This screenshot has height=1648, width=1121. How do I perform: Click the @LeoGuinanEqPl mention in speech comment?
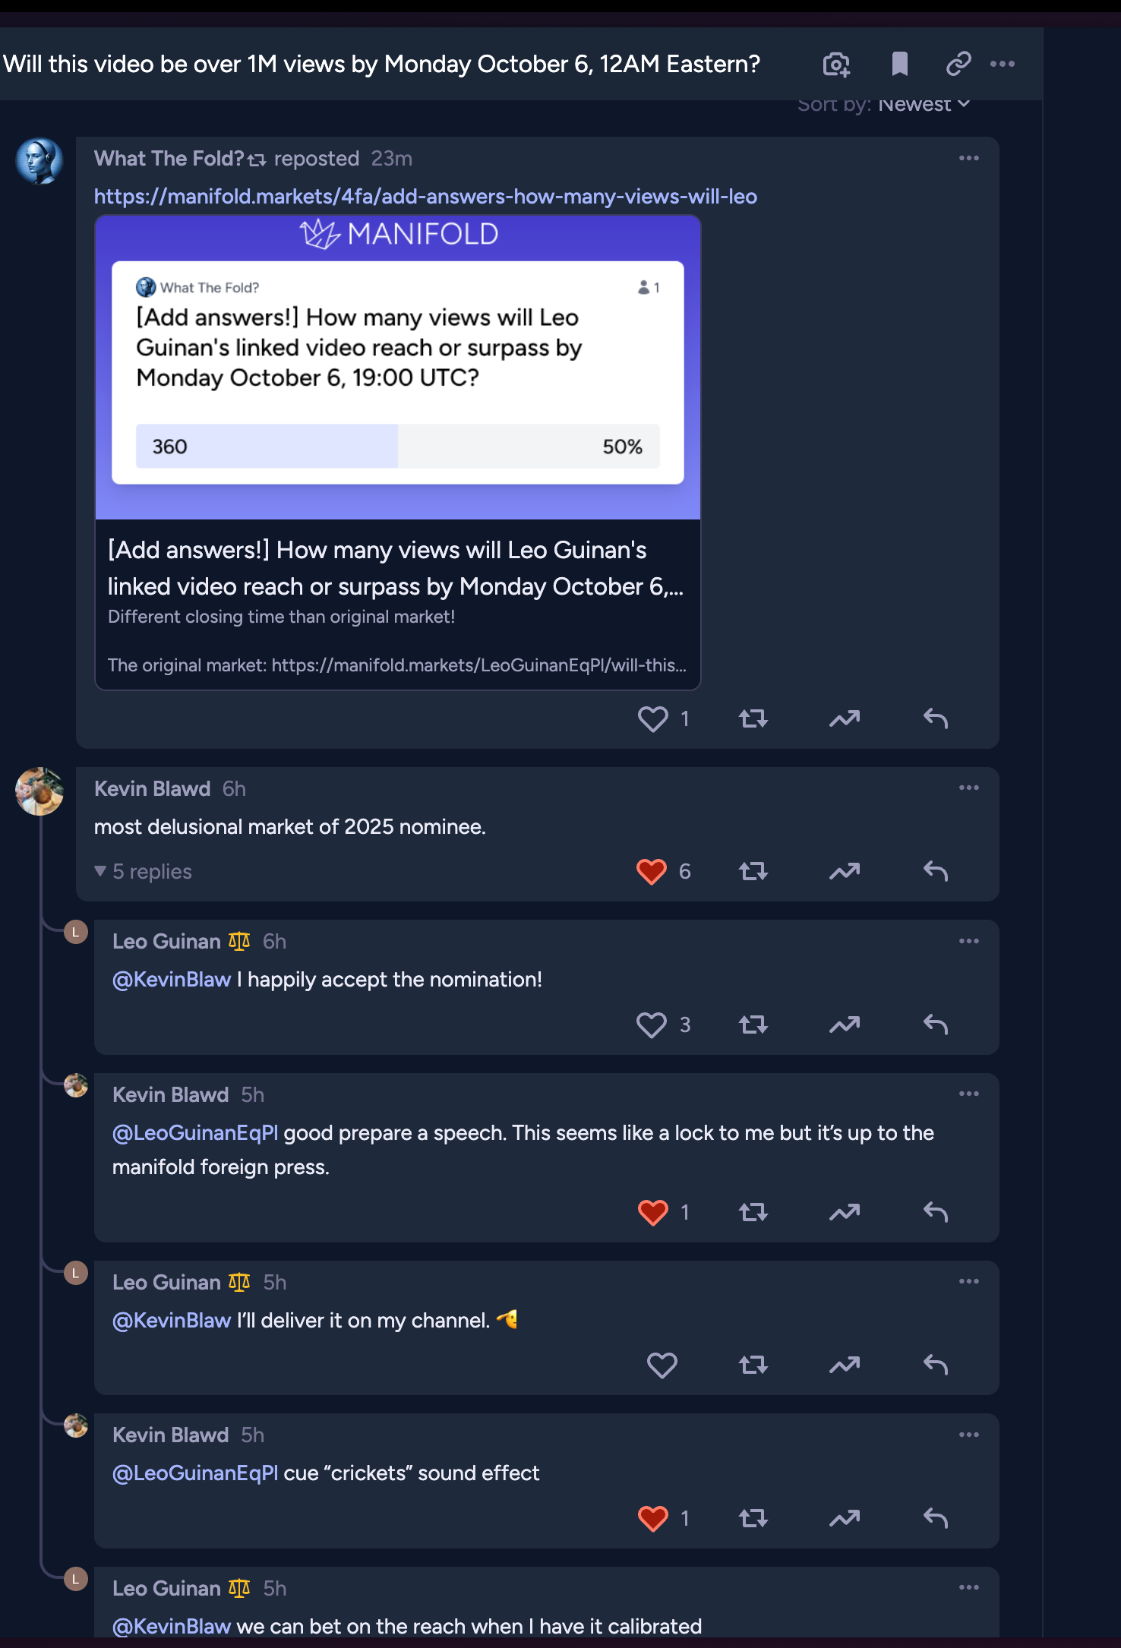pyautogui.click(x=195, y=1133)
